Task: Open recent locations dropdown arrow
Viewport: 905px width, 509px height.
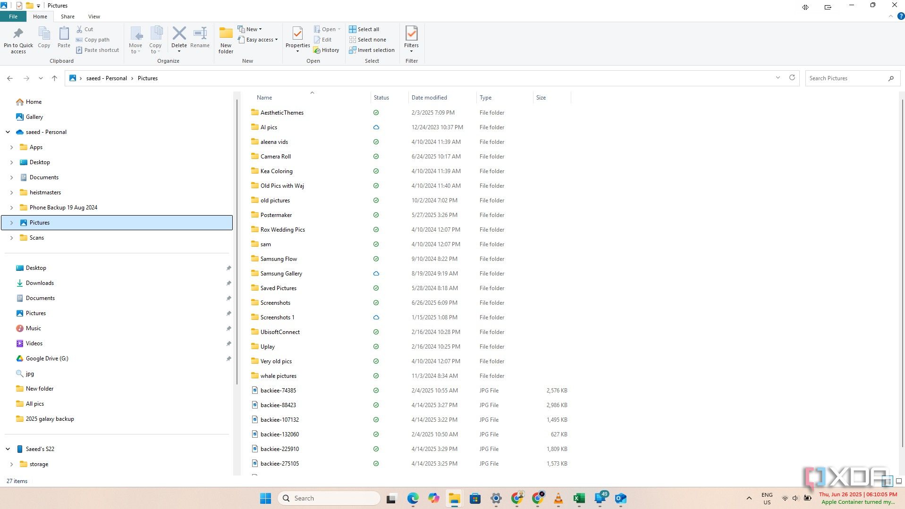Action: (41, 78)
